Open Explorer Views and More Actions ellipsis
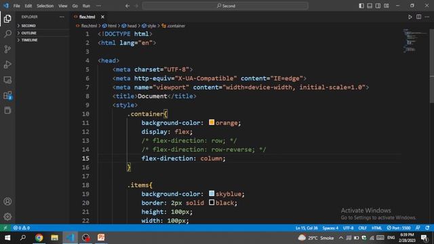Image resolution: width=434 pixels, height=244 pixels. (x=62, y=17)
